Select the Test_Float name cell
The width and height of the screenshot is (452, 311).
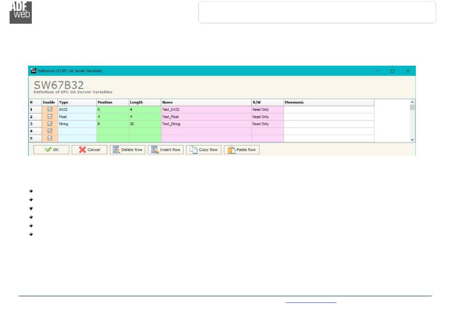click(206, 117)
